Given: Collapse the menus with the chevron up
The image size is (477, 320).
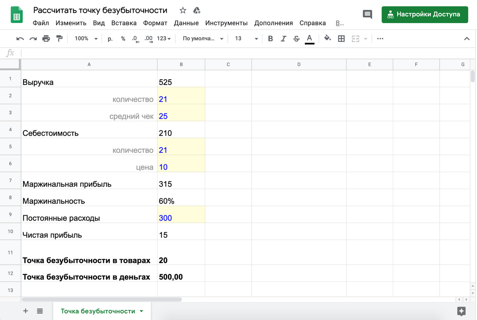Looking at the screenshot, I should coord(467,39).
